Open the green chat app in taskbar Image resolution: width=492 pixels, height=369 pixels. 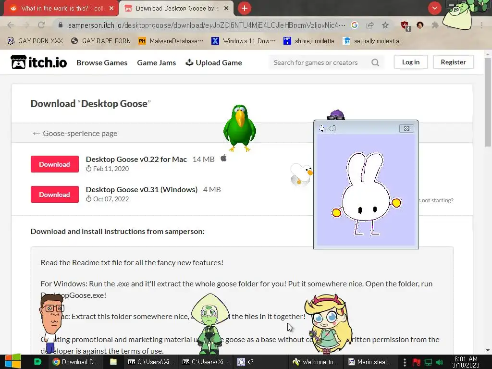(x=37, y=362)
